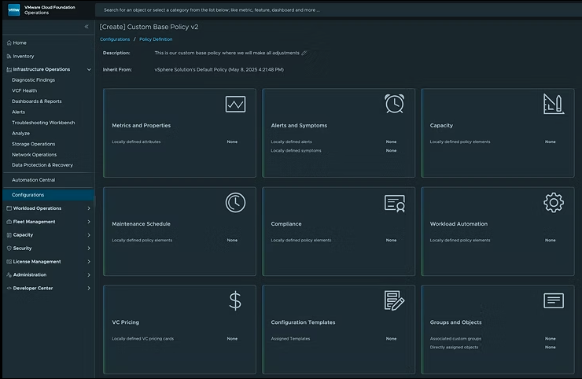
Task: Go to the Configurations breadcrumb link
Action: coord(115,39)
